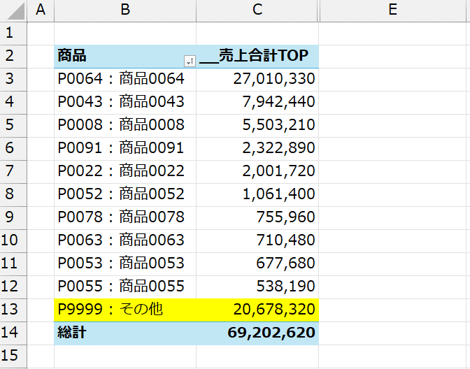Click the 商品 header cell
Screen dimensions: 470x369
[125, 57]
